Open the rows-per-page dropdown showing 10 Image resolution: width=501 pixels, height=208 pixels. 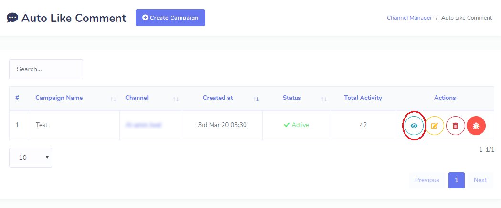pos(31,158)
